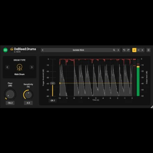Select the next drum type
Screen dimensions: 153x153
tap(32, 67)
